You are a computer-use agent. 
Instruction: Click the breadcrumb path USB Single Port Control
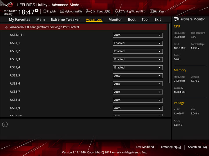[x=64, y=27]
